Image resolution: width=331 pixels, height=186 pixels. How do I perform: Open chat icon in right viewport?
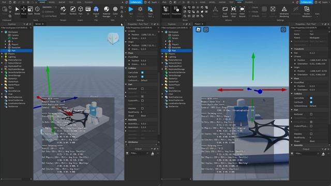206,30
